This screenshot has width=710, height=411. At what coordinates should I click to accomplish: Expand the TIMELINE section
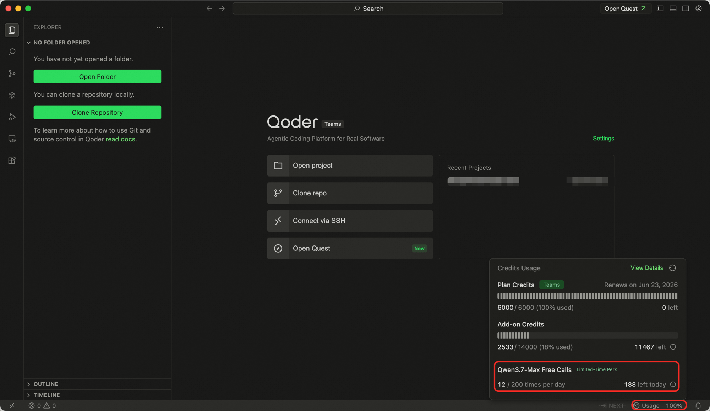point(46,395)
